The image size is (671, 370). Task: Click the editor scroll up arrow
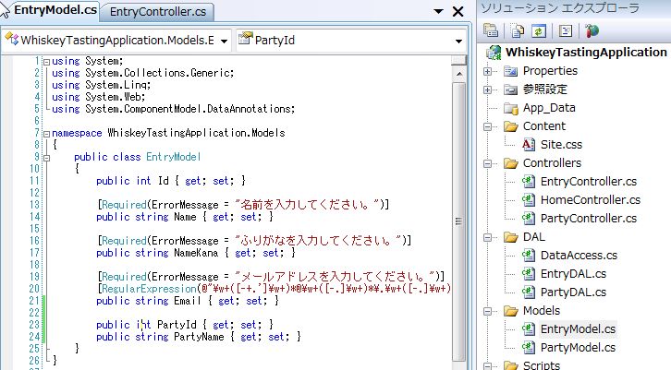[x=458, y=74]
